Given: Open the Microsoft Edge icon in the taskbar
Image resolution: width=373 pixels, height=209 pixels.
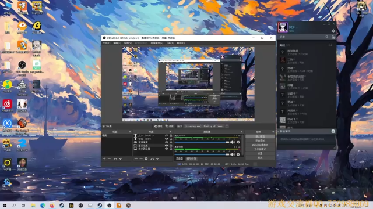Looking at the screenshot, I should pyautogui.click(x=43, y=206).
